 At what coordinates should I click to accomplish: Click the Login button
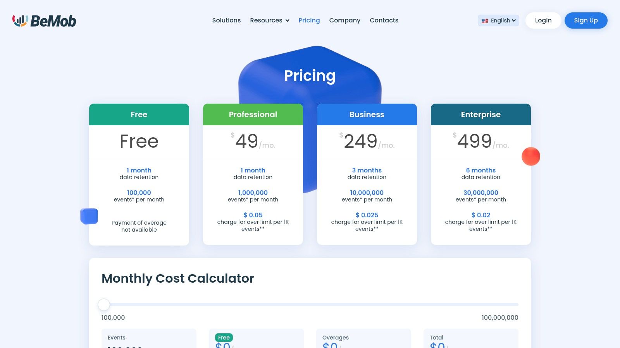[x=543, y=20]
